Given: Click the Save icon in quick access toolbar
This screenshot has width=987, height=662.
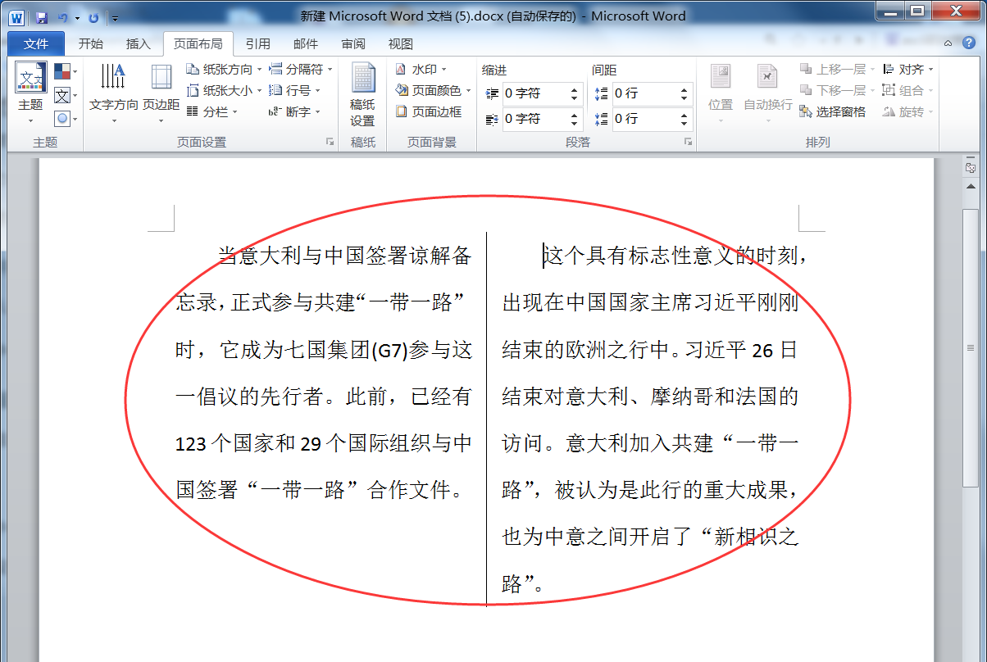Looking at the screenshot, I should click(x=41, y=16).
